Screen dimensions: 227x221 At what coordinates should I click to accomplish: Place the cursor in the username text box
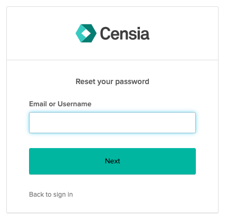112,123
